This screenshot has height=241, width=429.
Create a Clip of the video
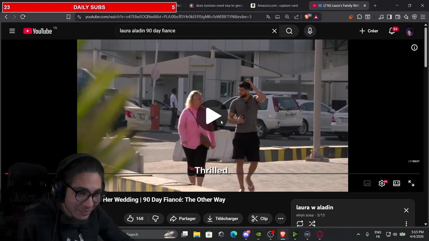pyautogui.click(x=260, y=219)
